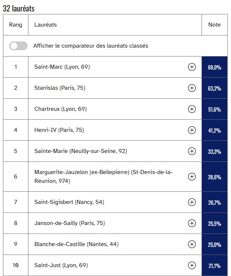Click the Afficher le comparateur label
The image size is (231, 276).
click(x=91, y=46)
